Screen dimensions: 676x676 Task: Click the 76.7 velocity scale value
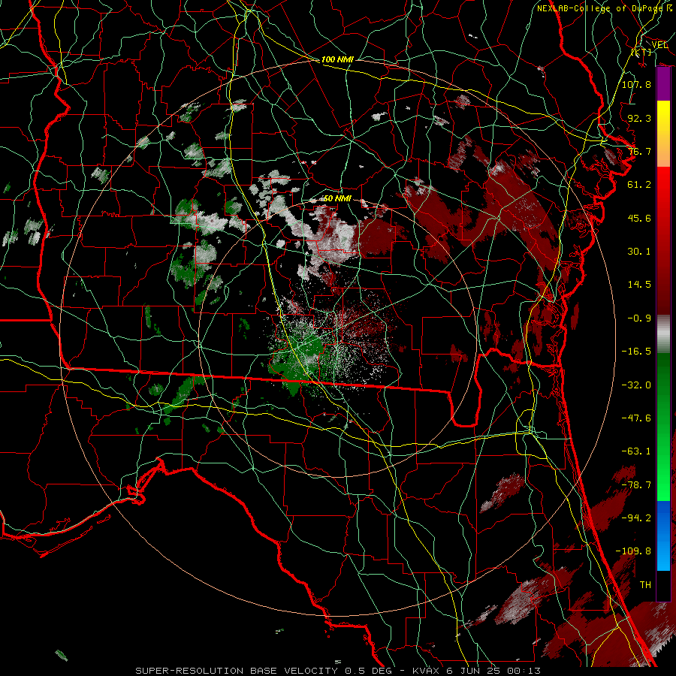(639, 151)
